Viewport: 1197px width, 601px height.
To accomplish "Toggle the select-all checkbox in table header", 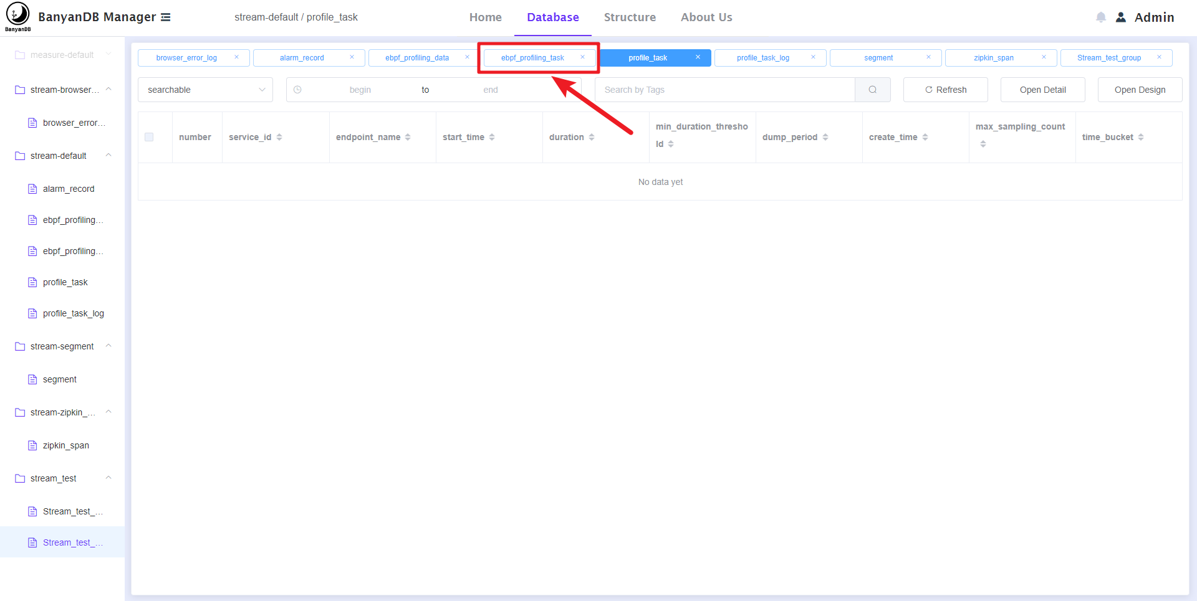I will [x=149, y=137].
